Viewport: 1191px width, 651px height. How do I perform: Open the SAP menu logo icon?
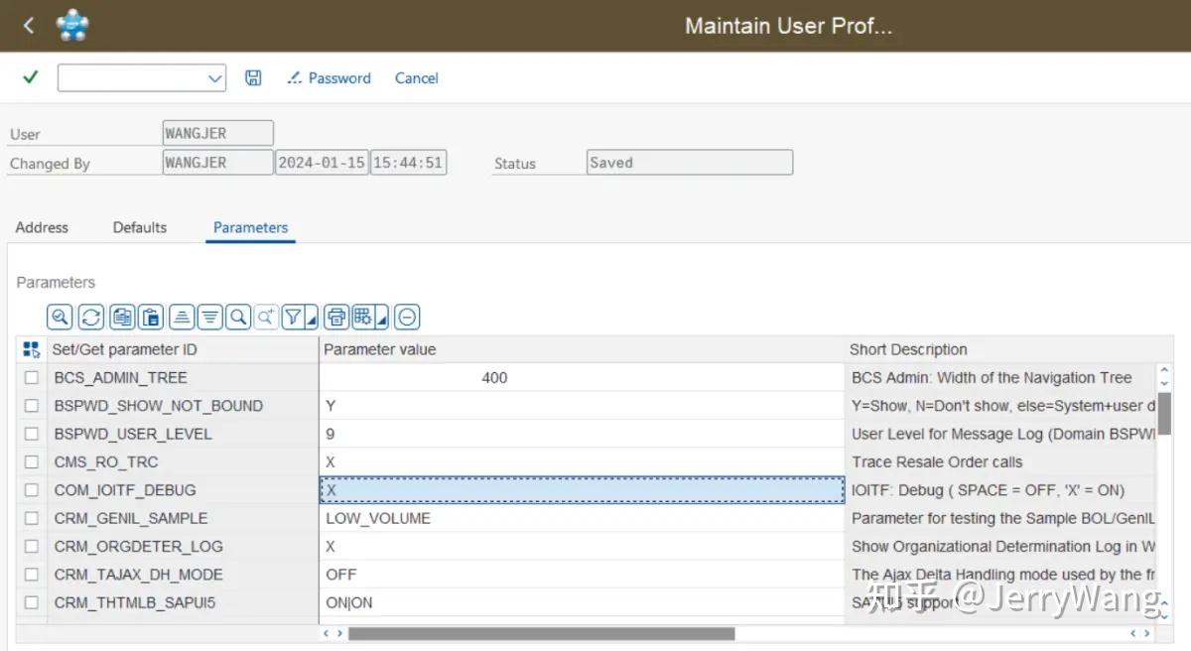(72, 26)
